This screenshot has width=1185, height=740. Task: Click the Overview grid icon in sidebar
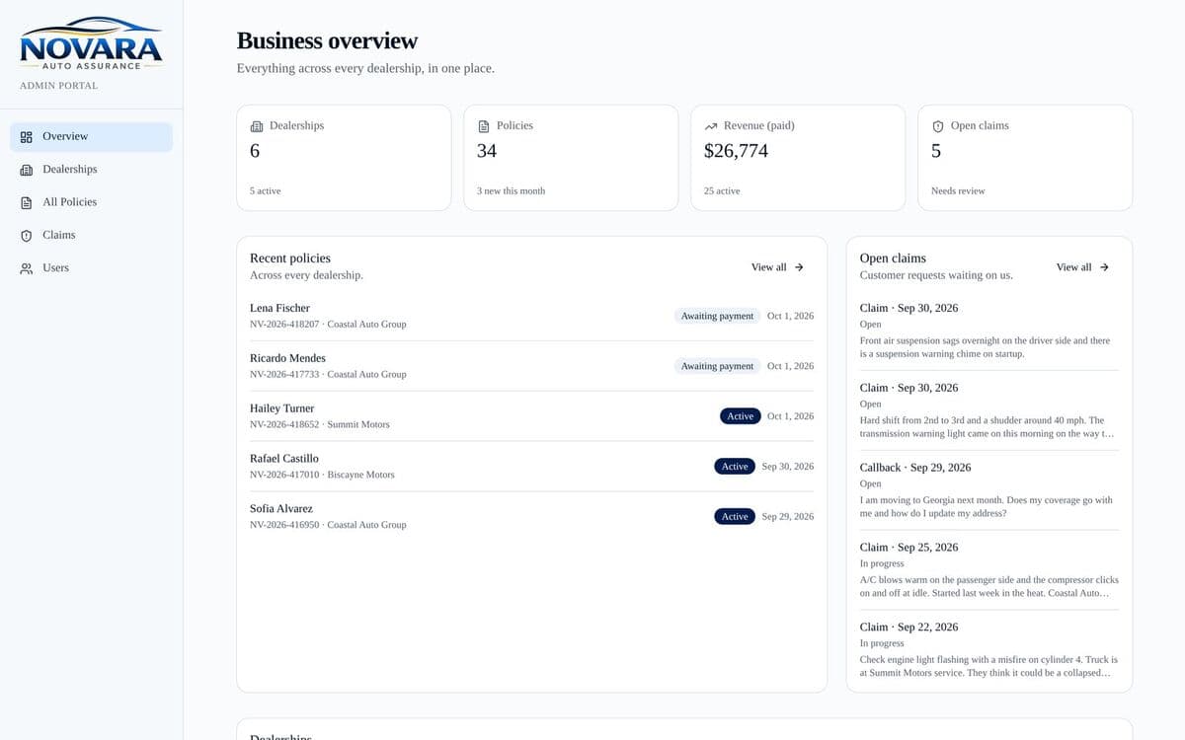[x=27, y=137]
